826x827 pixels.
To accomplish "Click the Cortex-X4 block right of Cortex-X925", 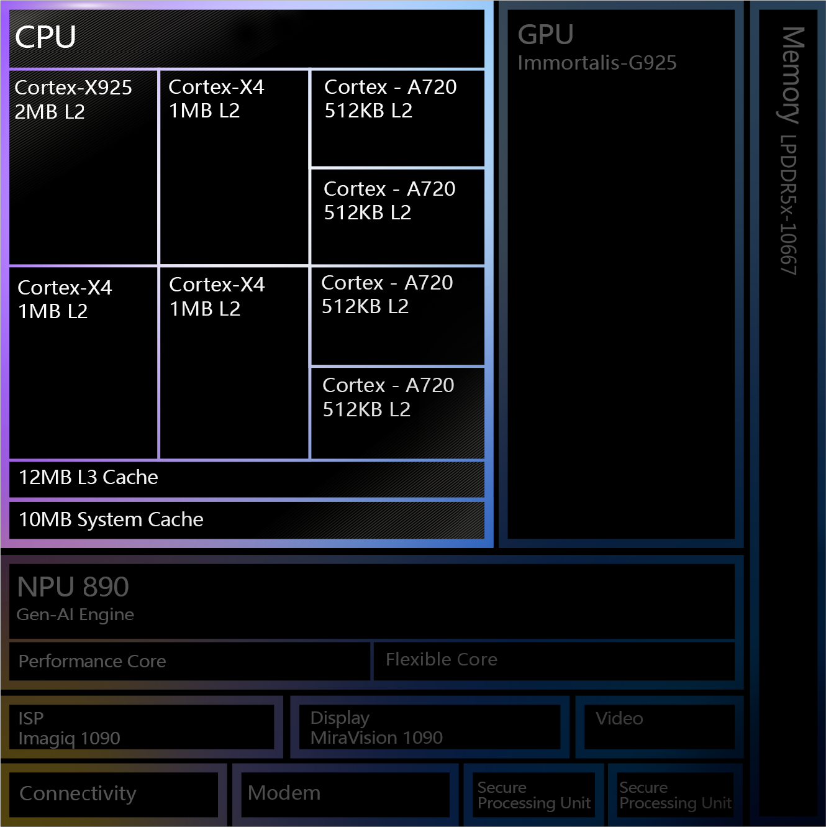I will click(234, 167).
